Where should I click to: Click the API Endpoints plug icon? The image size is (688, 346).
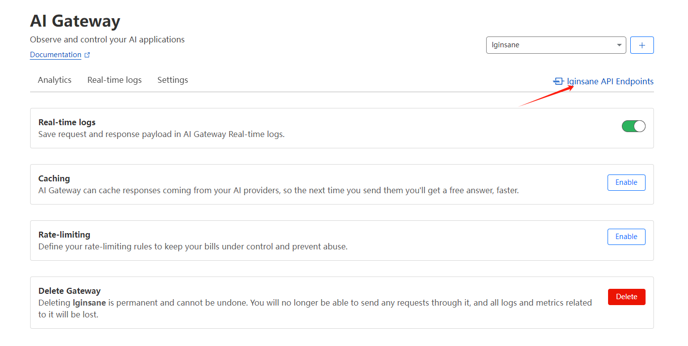(x=558, y=81)
